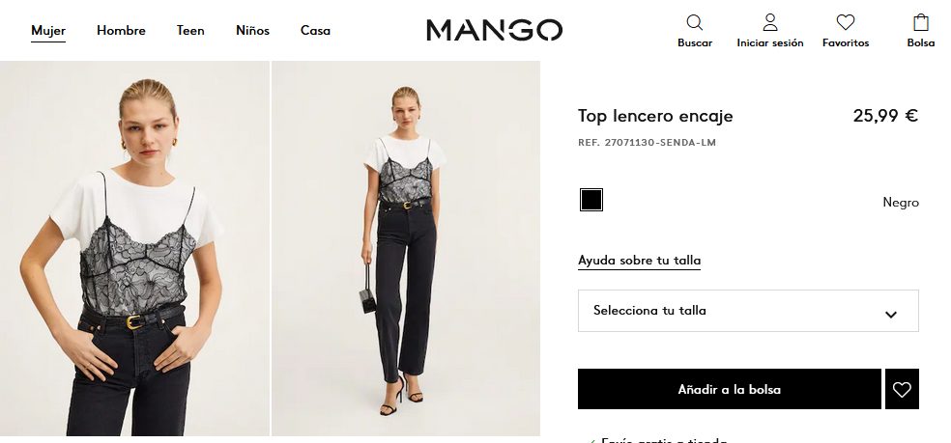
Task: View the full-body model photo
Action: 406,248
